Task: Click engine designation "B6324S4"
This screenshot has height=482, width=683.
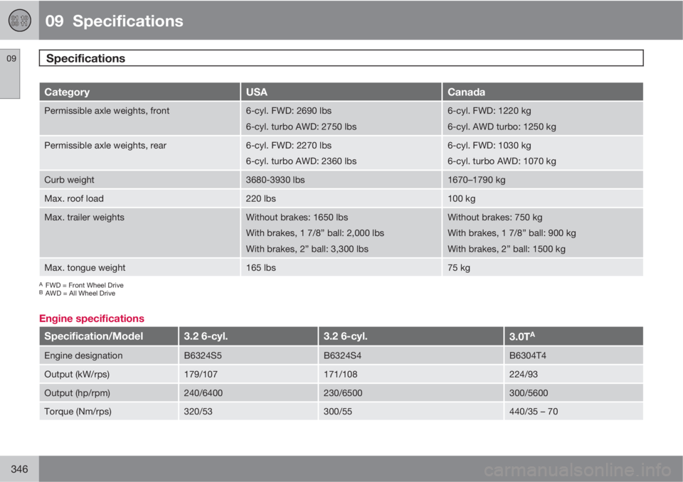Action: (x=342, y=355)
